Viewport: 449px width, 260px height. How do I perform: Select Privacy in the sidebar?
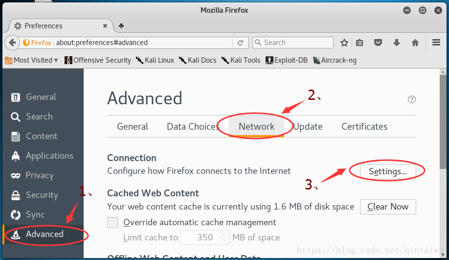(39, 175)
